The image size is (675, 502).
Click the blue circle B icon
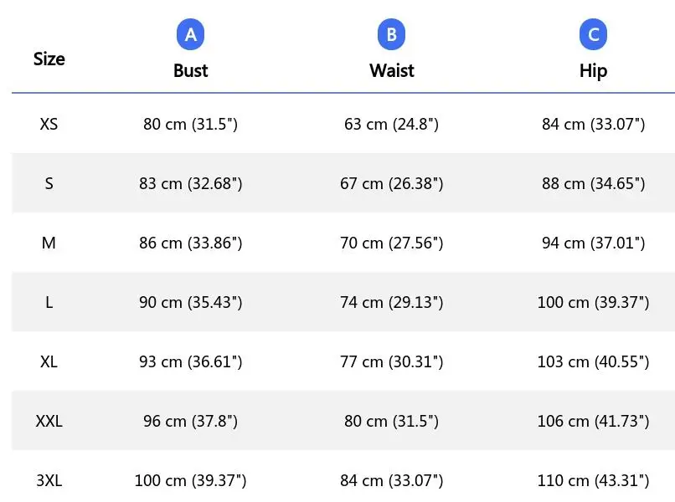click(392, 34)
